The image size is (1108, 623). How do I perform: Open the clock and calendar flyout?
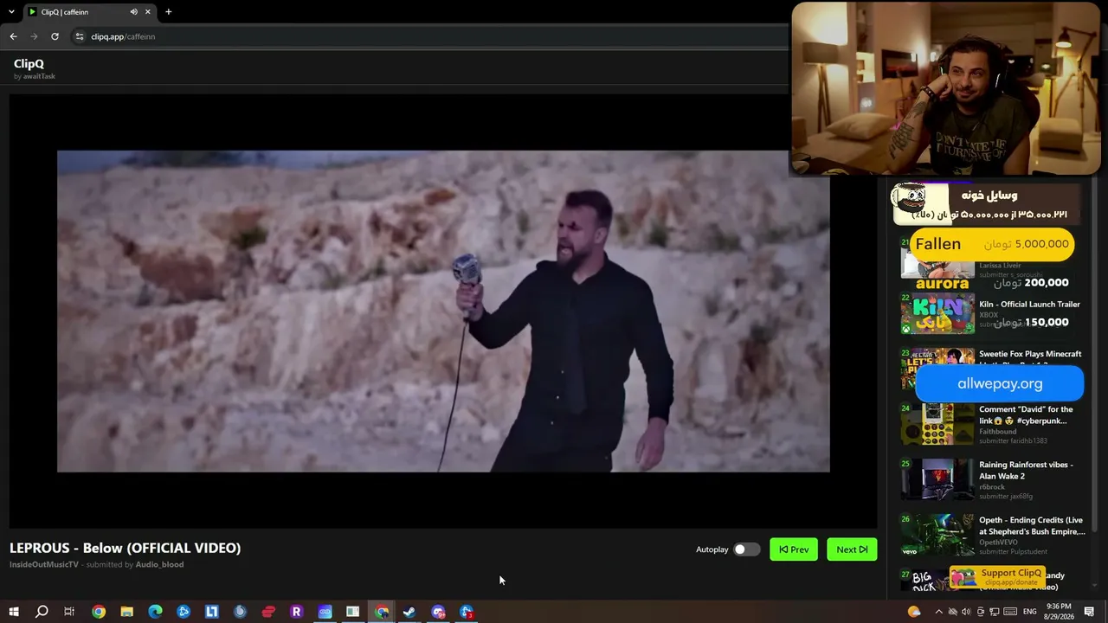pyautogui.click(x=1059, y=612)
